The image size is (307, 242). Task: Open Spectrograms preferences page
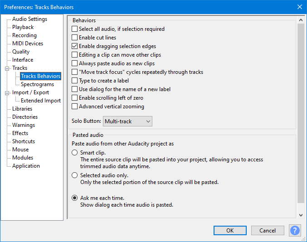click(37, 84)
